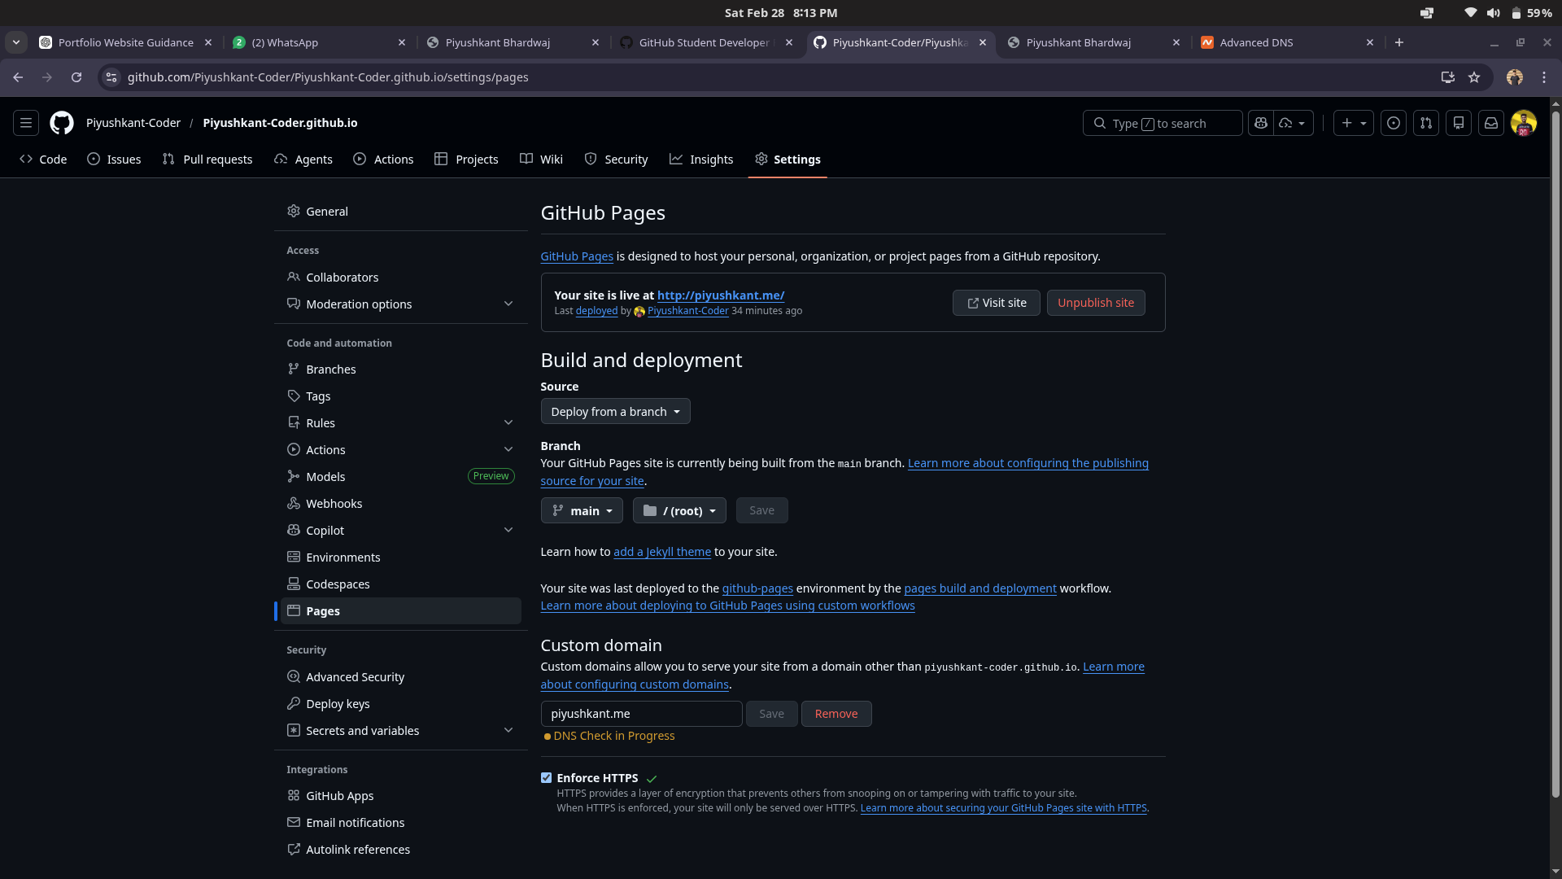Open the Copilot chat icon in header
The height and width of the screenshot is (879, 1562).
(x=1261, y=123)
